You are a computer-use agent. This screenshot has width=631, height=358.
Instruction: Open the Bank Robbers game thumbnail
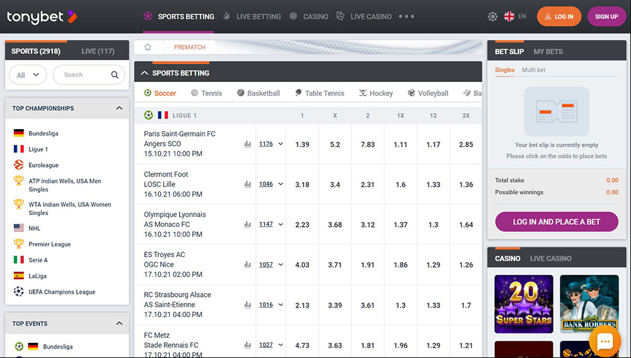pos(589,304)
